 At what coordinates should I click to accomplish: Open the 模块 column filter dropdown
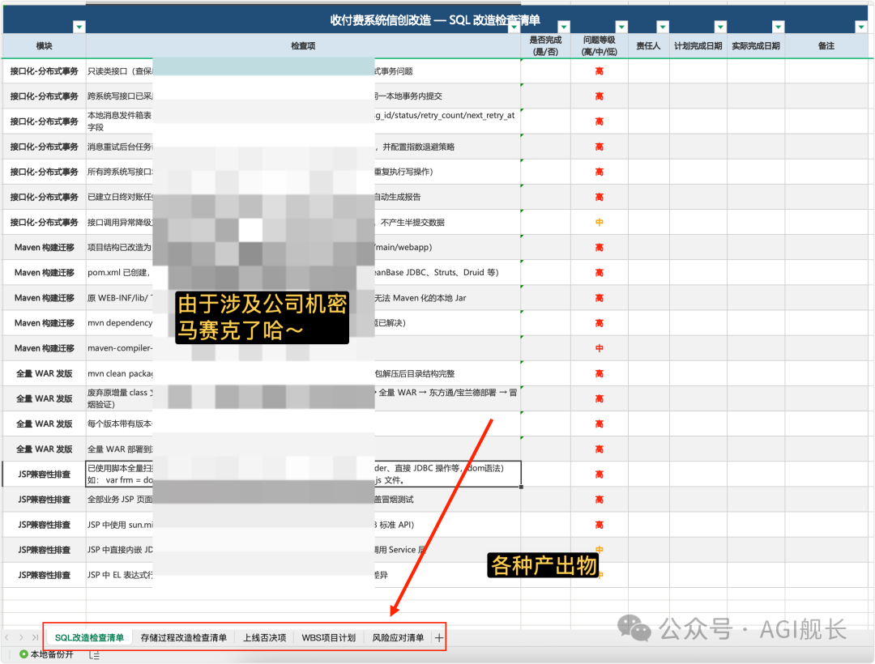[79, 27]
